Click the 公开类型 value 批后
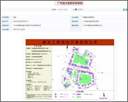Image resolution: width=128 pixels, height=102 pixels. pos(15,17)
